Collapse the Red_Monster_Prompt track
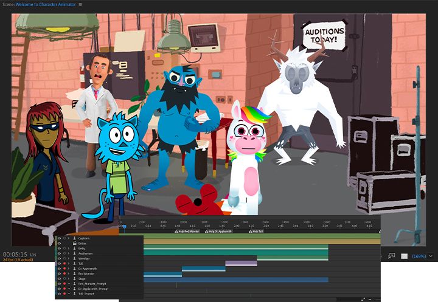Screen dimensions: 438x302 click(x=69, y=283)
